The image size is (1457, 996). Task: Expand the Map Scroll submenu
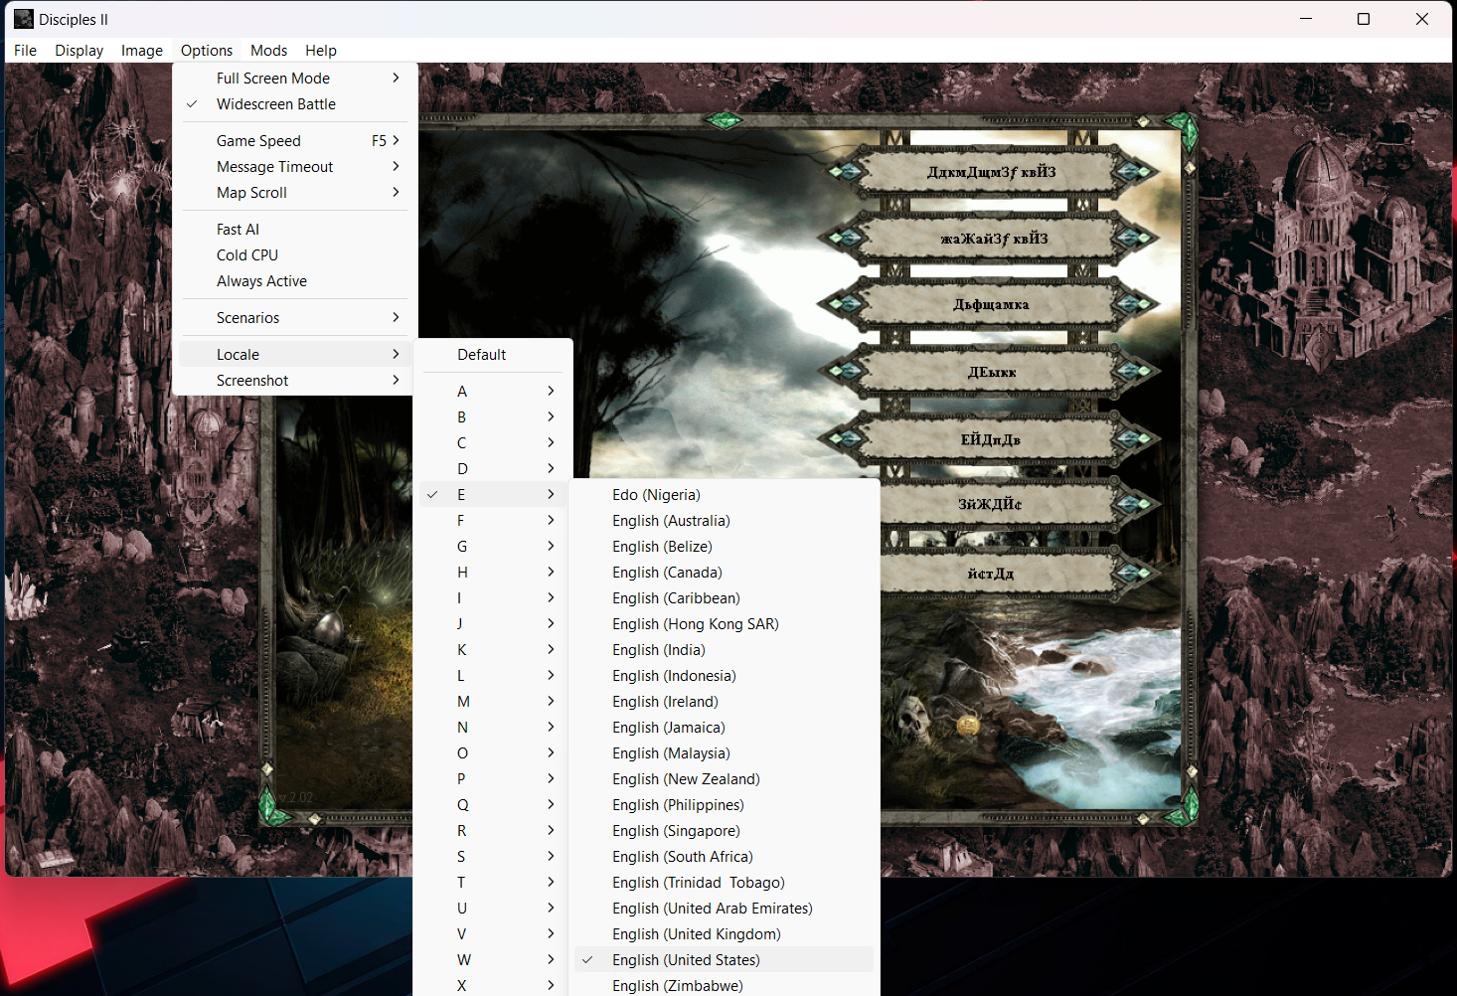tap(293, 193)
